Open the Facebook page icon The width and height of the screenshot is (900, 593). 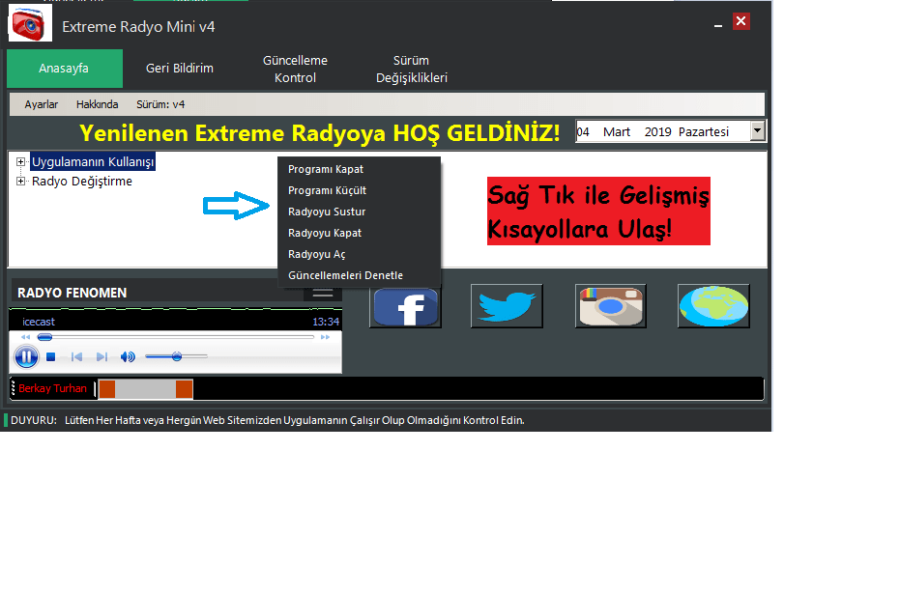[x=405, y=307]
